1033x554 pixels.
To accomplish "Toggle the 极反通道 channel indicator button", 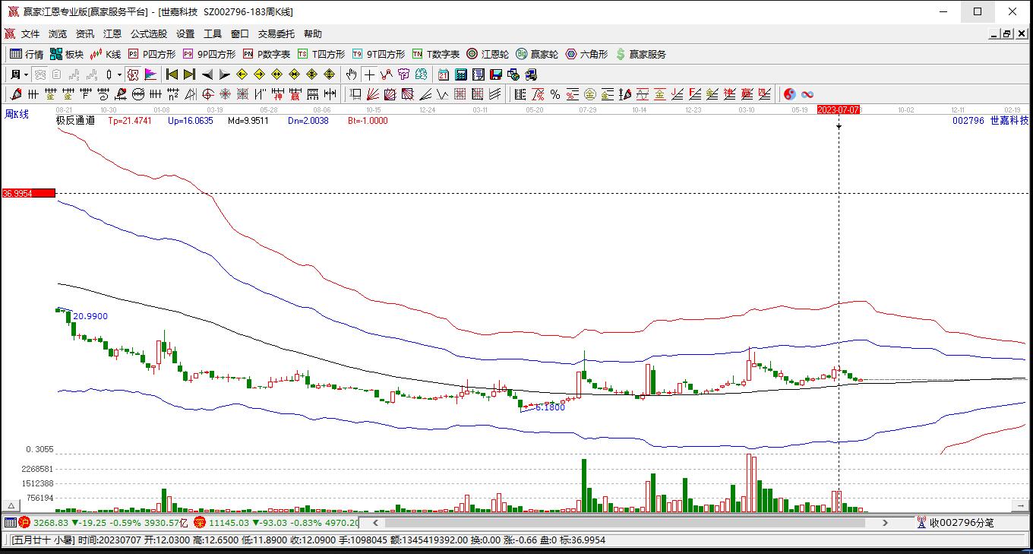I will pyautogui.click(x=75, y=120).
